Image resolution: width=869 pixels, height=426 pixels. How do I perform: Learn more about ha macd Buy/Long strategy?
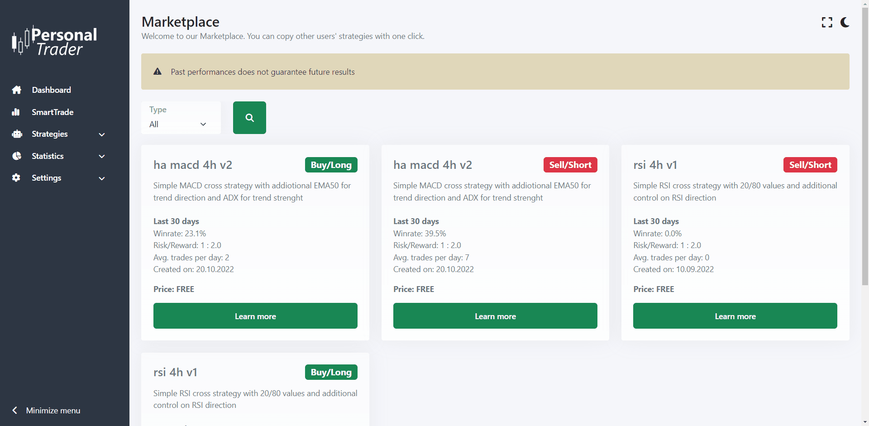(x=255, y=316)
